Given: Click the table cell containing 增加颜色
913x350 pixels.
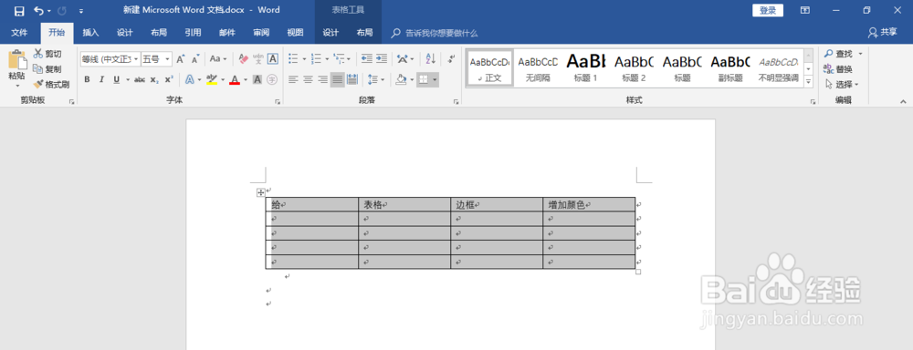Looking at the screenshot, I should click(589, 205).
